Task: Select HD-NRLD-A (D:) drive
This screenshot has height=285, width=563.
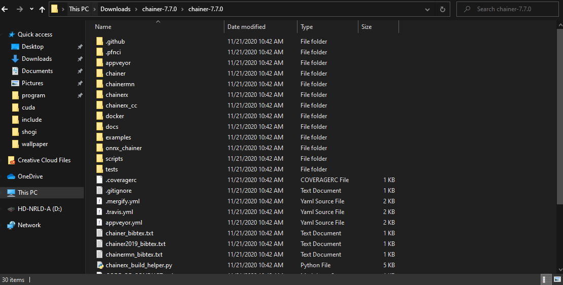Action: pos(40,208)
